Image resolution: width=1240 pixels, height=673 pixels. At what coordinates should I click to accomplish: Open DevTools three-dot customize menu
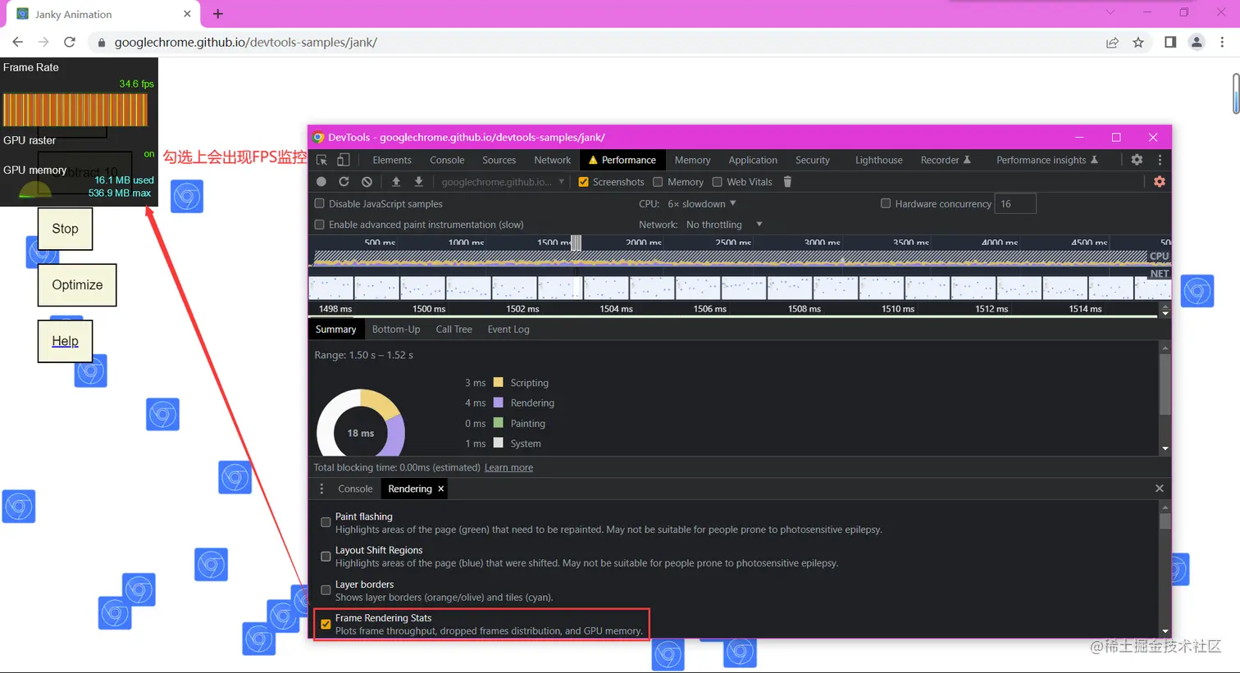pyautogui.click(x=1160, y=160)
